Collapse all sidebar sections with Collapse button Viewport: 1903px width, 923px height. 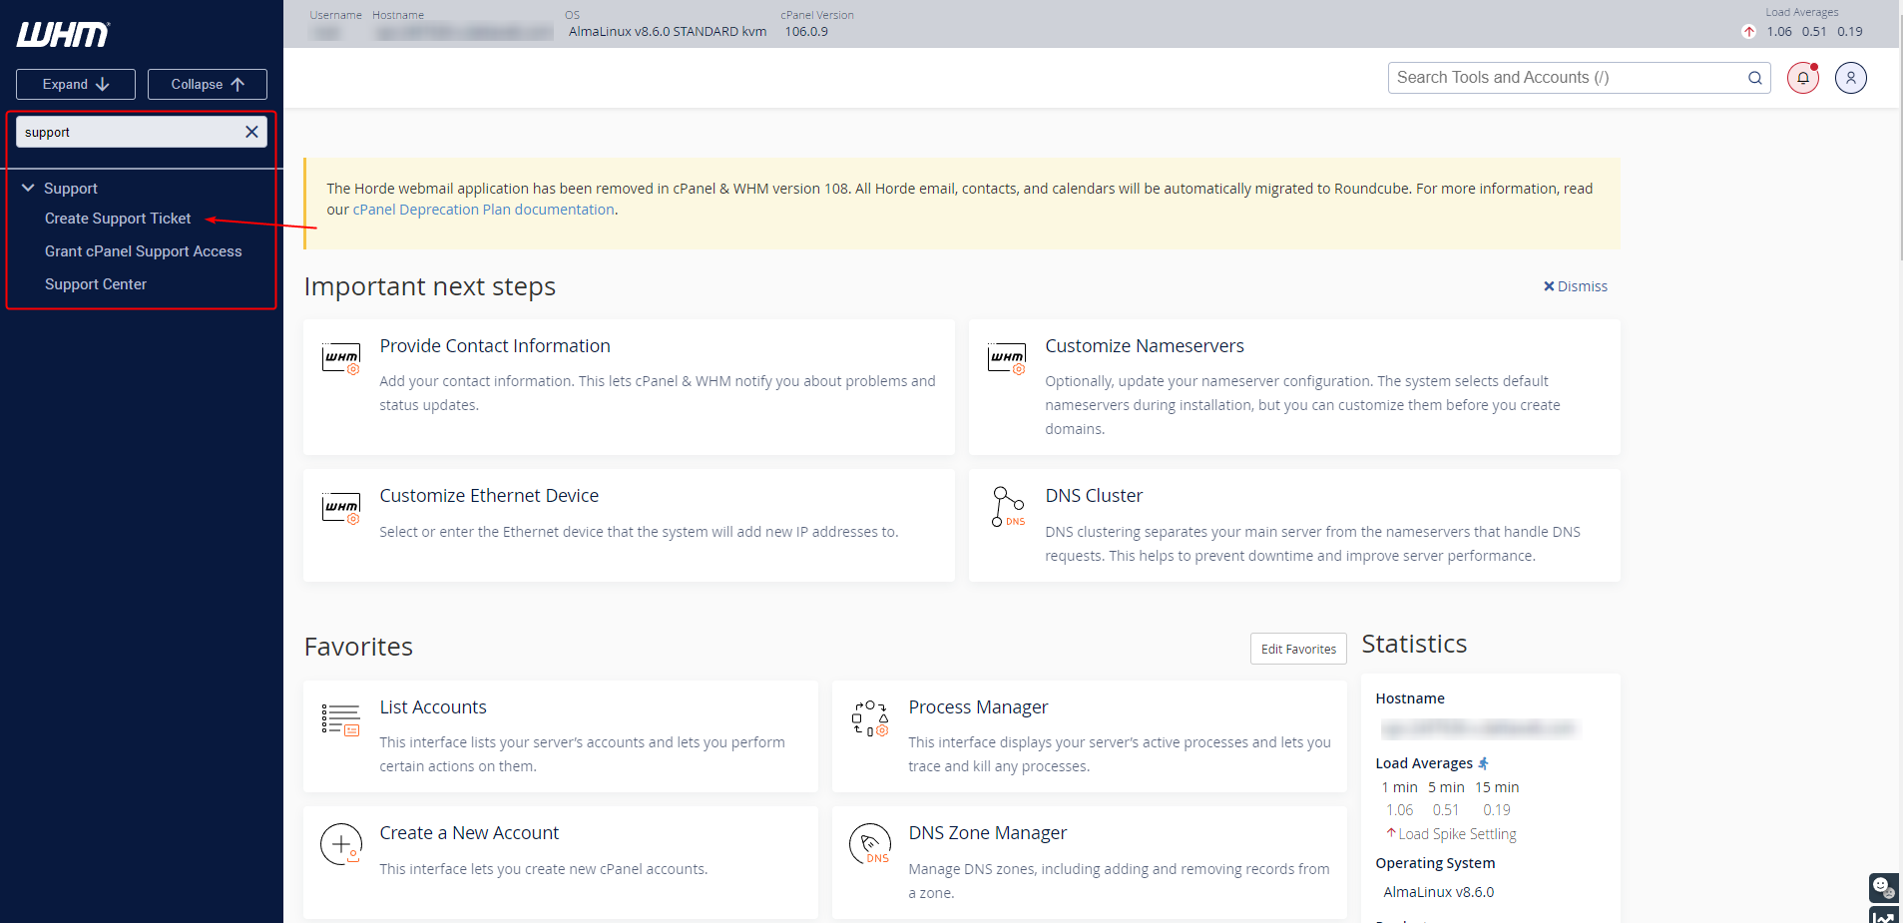(x=208, y=84)
